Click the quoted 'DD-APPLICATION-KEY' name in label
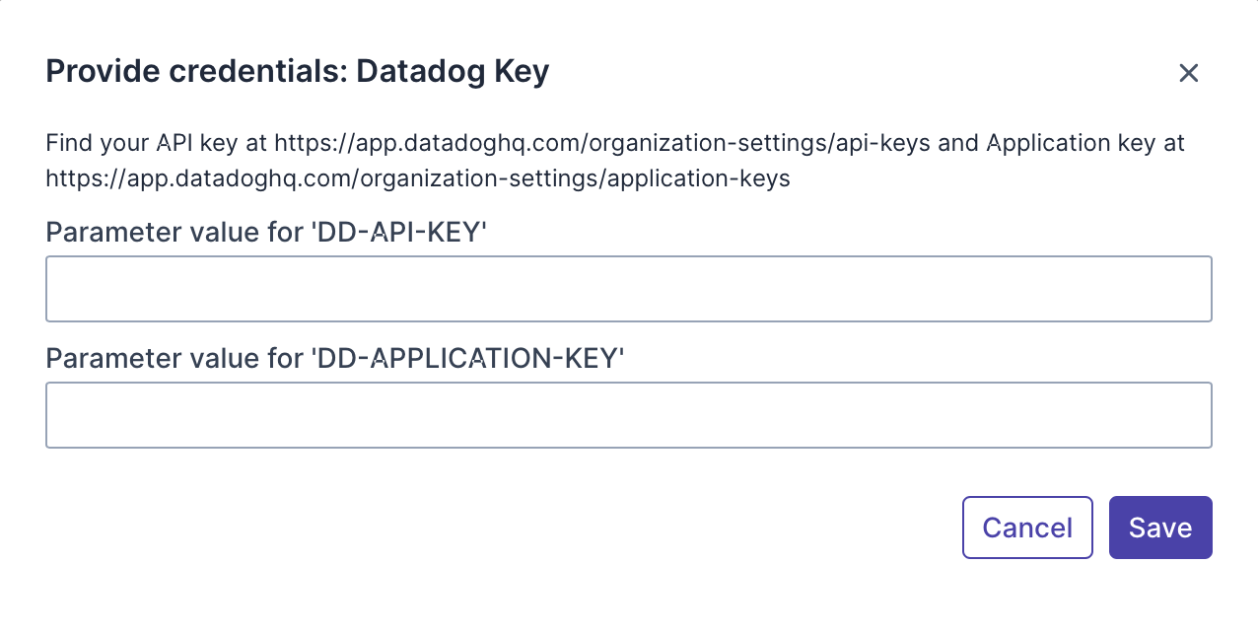The image size is (1258, 635). pyautogui.click(x=467, y=359)
